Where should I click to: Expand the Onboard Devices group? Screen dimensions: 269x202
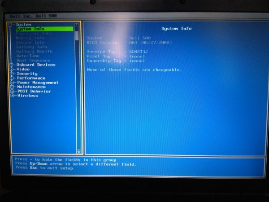12,65
